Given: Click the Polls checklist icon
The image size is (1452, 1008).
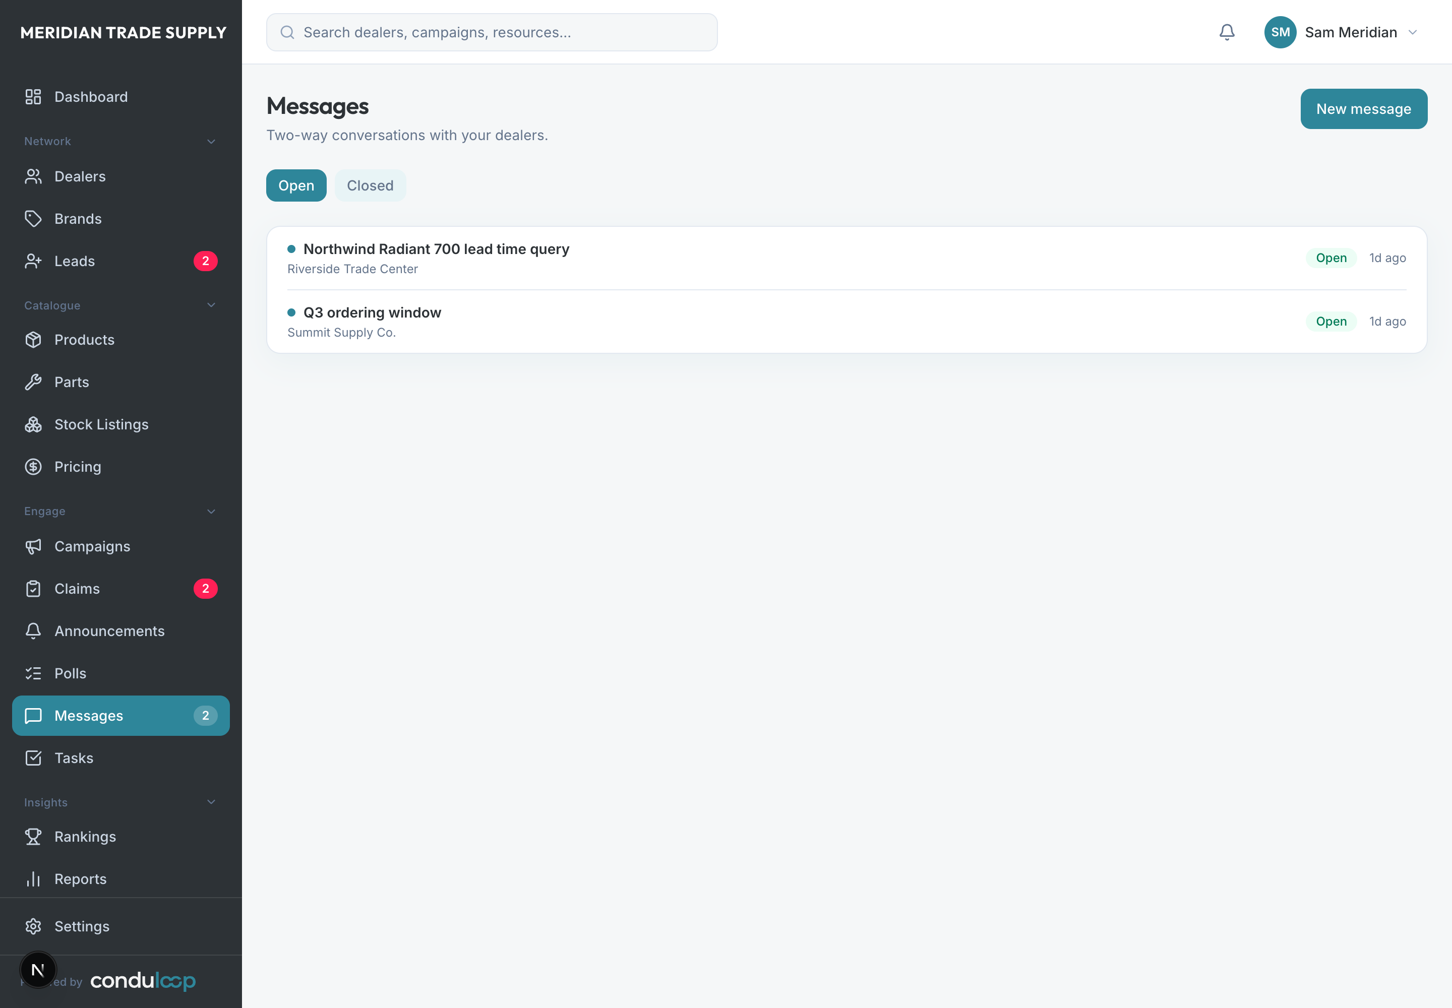Looking at the screenshot, I should 33,673.
